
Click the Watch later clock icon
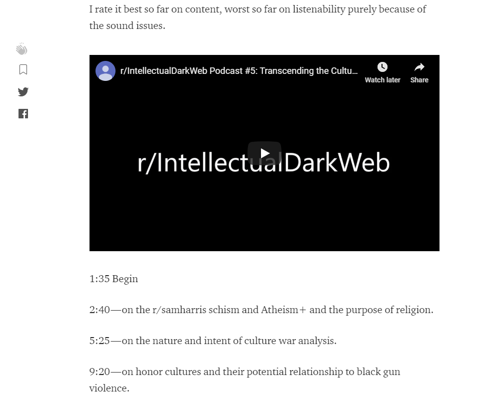[x=382, y=67]
